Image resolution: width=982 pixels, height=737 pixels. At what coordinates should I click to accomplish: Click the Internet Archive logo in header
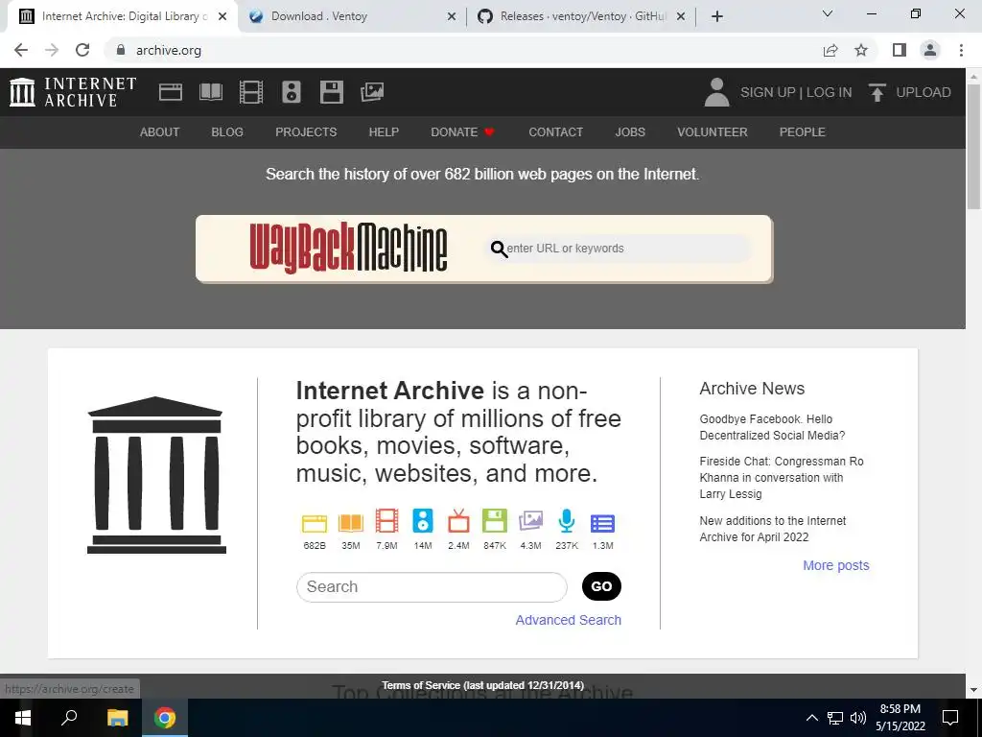click(x=73, y=92)
